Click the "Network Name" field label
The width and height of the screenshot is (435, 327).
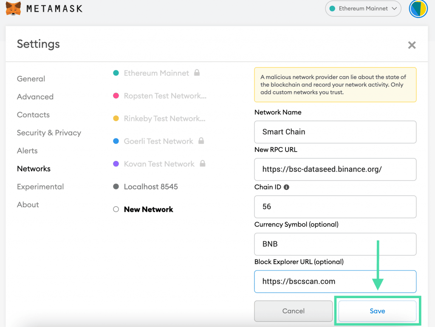coord(278,113)
